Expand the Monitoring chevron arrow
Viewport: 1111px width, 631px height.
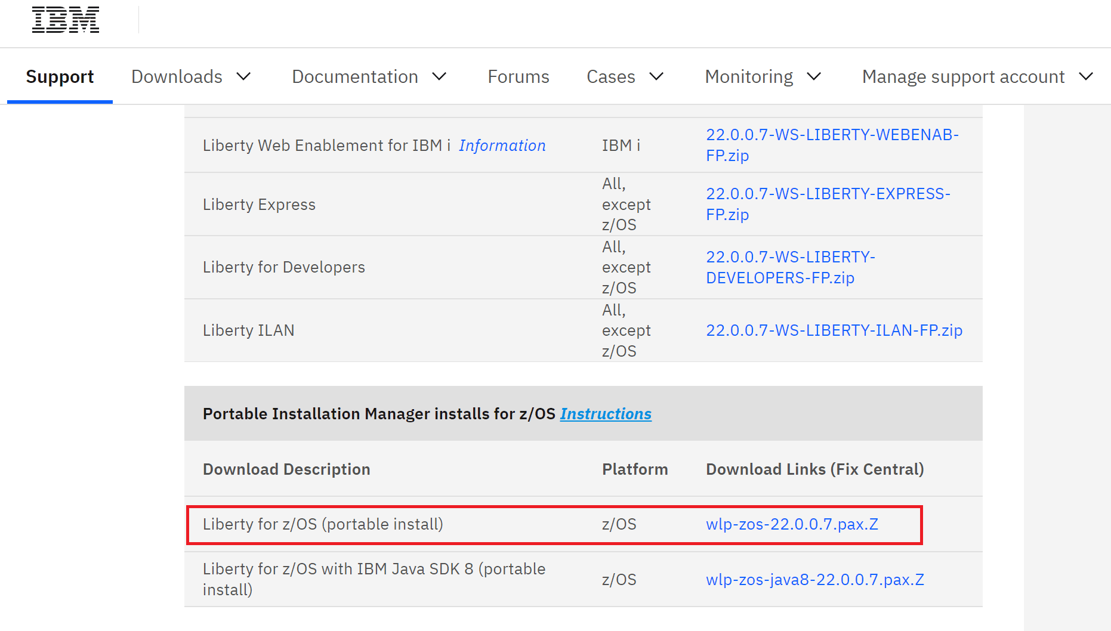pos(814,77)
